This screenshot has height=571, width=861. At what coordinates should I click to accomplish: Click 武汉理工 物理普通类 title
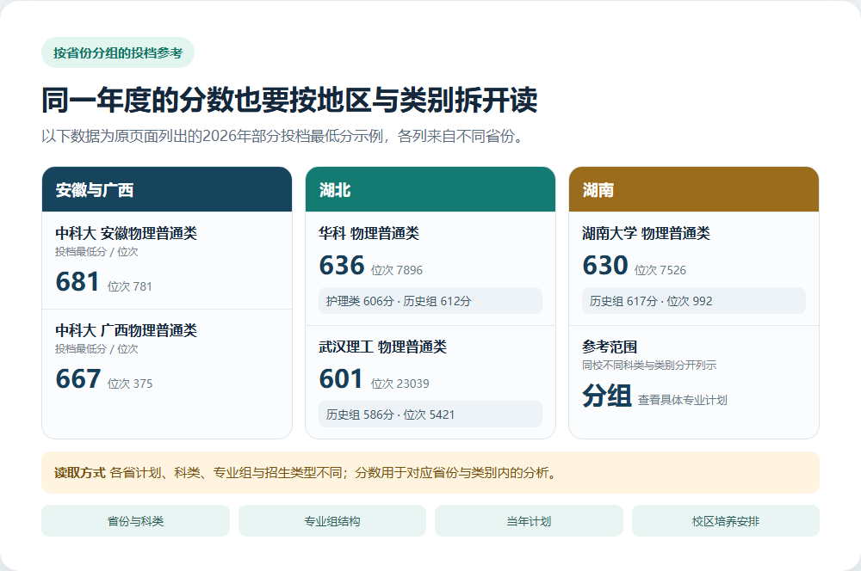click(x=383, y=347)
